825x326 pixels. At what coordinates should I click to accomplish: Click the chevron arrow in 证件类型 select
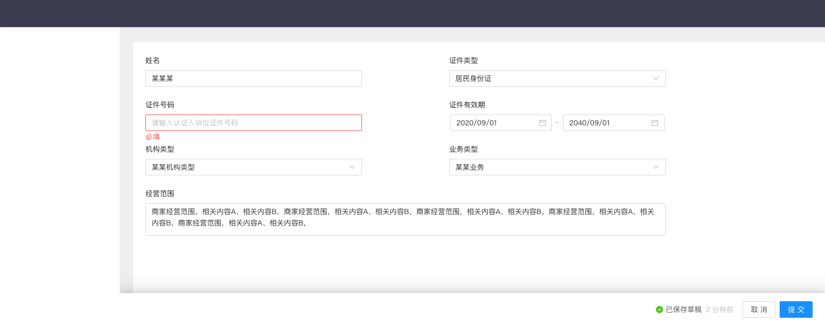656,78
